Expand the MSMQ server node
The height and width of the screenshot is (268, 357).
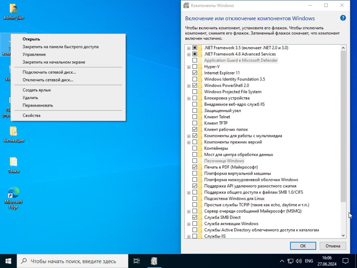pos(189,211)
